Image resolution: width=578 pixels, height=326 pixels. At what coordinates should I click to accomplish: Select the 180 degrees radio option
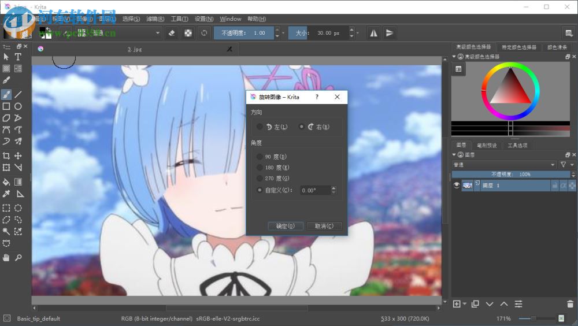260,167
